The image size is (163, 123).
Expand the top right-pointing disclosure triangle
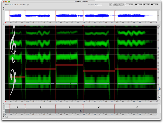tap(4, 7)
